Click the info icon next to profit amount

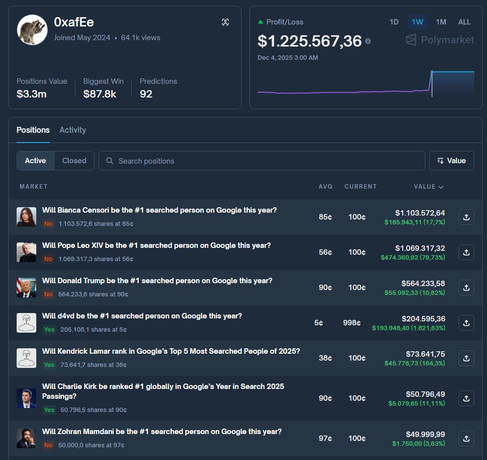(x=368, y=41)
